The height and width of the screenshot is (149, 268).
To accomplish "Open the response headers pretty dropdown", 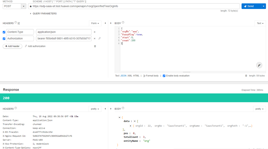I will pyautogui.click(x=95, y=109).
